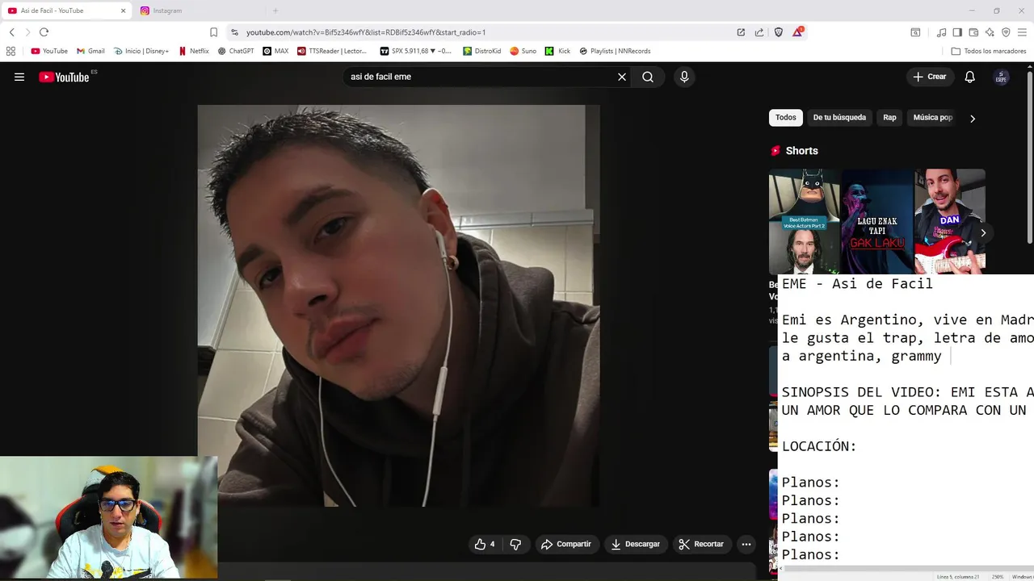Screen dimensions: 1034x581
Task: Run YouTube search with magnifier button
Action: pyautogui.click(x=648, y=77)
